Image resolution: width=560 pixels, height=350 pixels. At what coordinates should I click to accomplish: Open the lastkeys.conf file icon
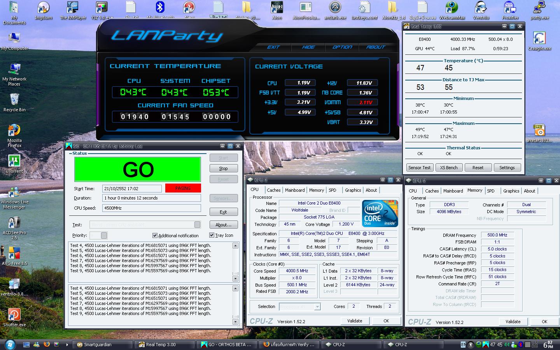[x=364, y=10]
